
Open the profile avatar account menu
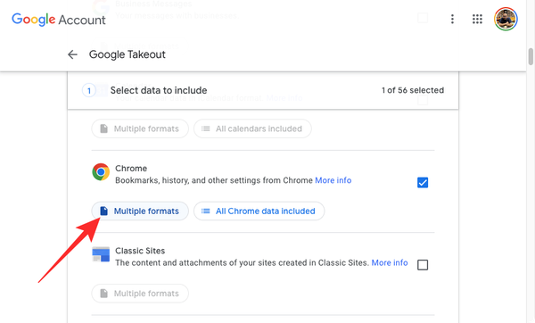coord(506,19)
